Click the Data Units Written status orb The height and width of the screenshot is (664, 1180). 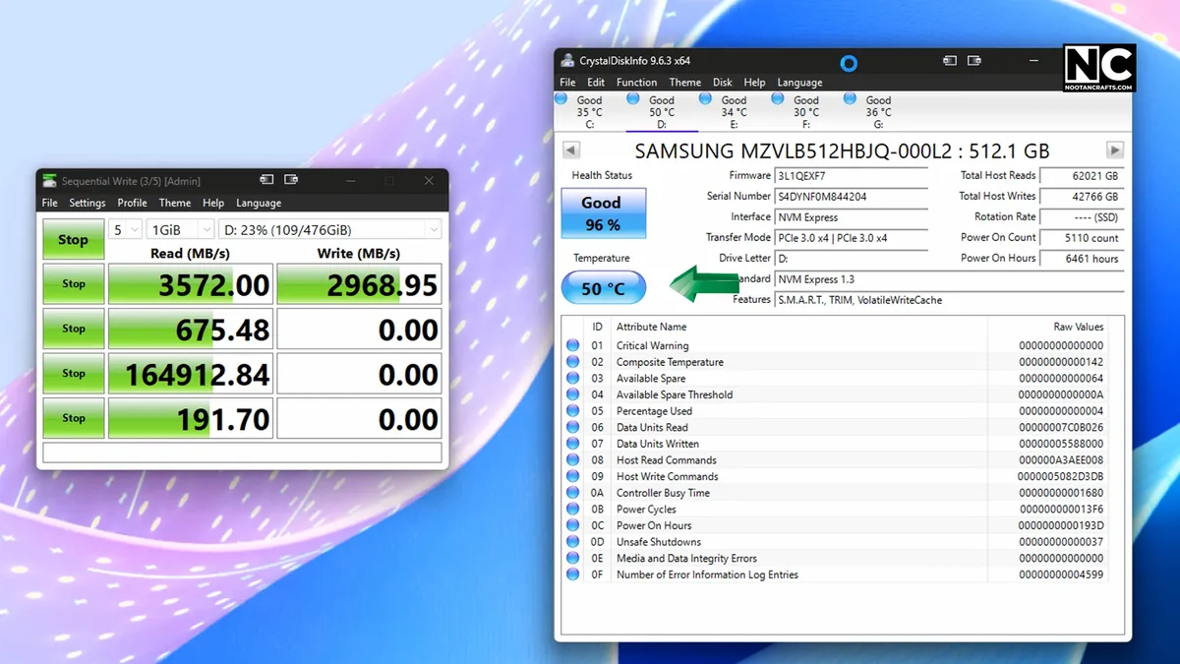coord(573,444)
